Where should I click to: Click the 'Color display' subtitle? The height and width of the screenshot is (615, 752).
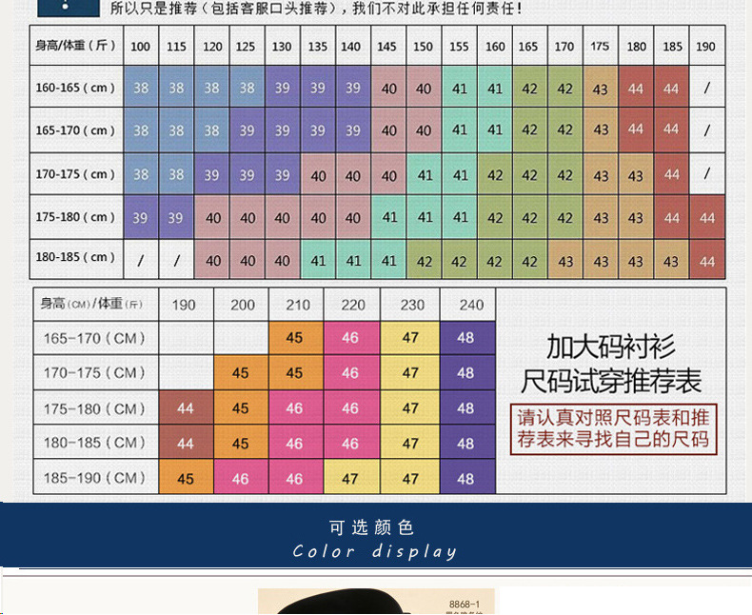point(374,551)
